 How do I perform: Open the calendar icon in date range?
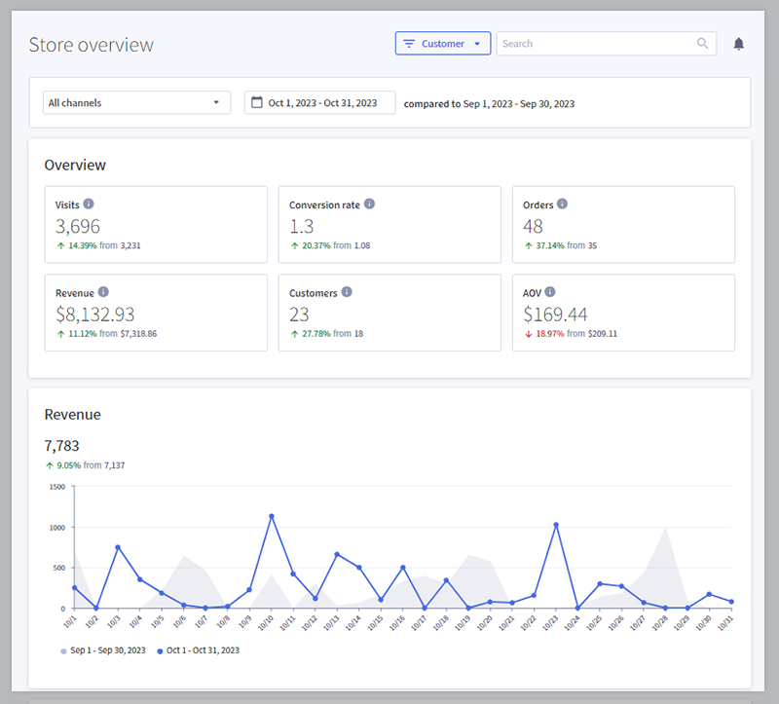point(256,102)
